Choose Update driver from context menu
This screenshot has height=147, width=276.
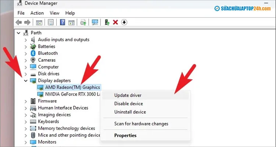[128, 95]
